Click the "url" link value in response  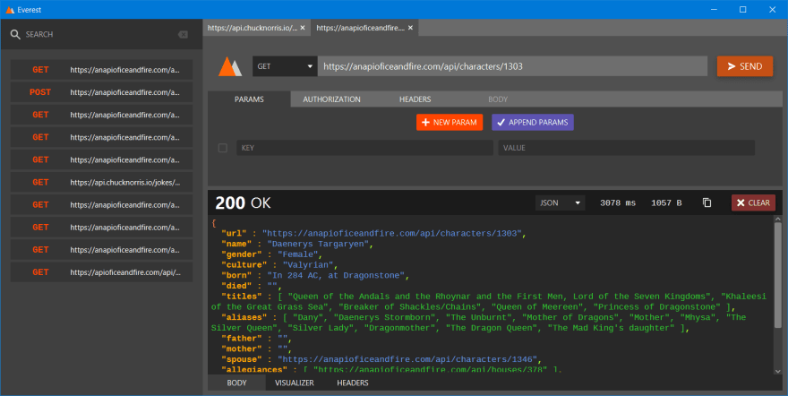click(392, 233)
